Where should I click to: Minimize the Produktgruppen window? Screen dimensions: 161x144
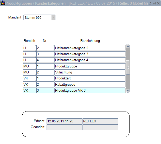pyautogui.click(x=150, y=3)
